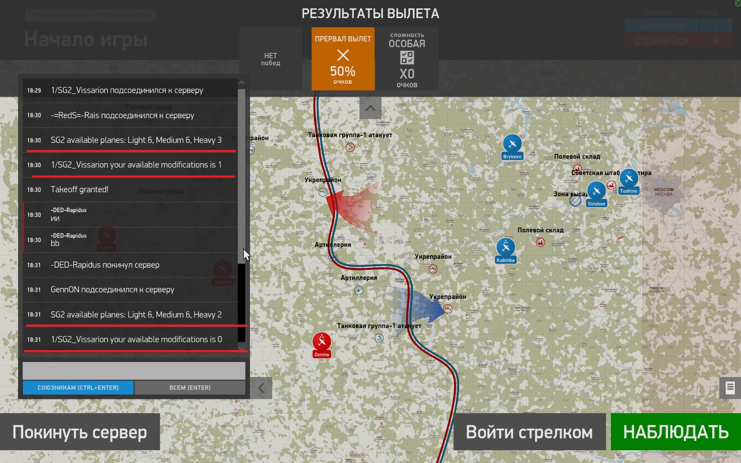Click 'GennON подсоединился к серверу' message
741x463 pixels.
coord(131,290)
